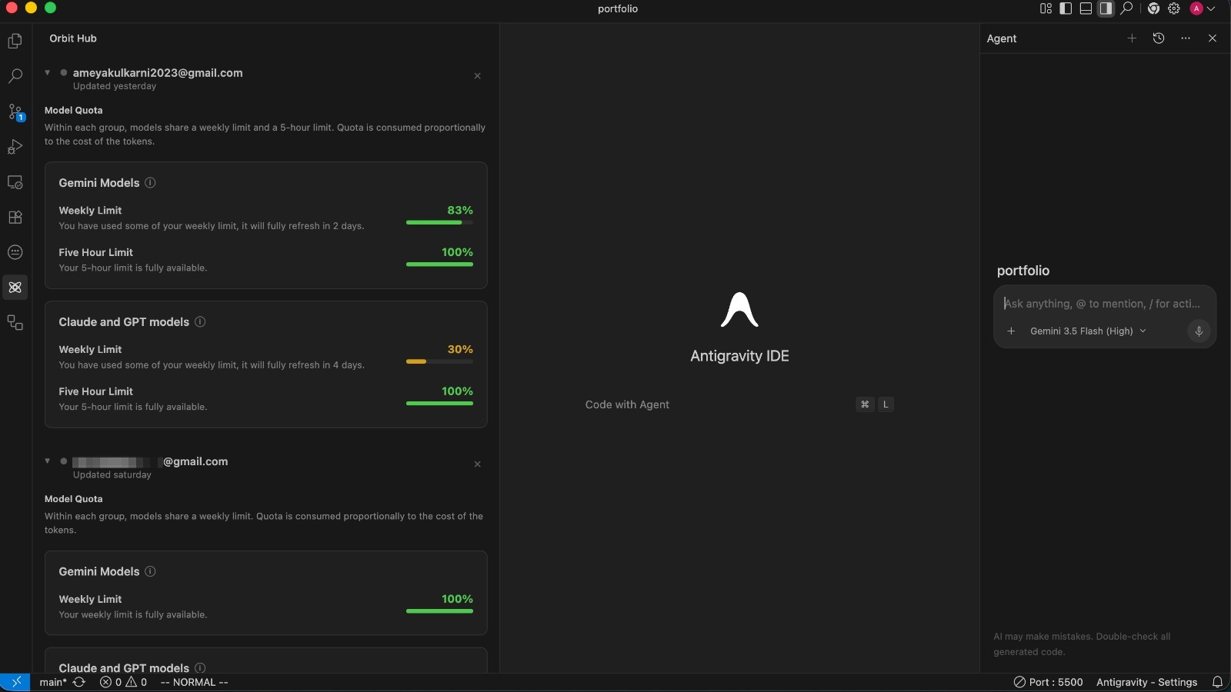Image resolution: width=1231 pixels, height=692 pixels.
Task: Collapse the second @gmail.com account section
Action: [48, 461]
